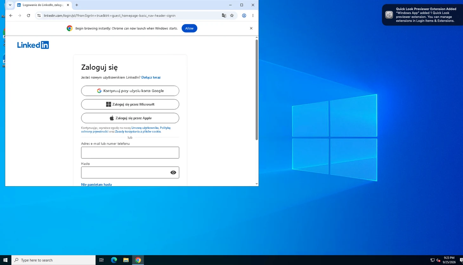
Task: Close the LinkedIn login tab
Action: click(68, 5)
